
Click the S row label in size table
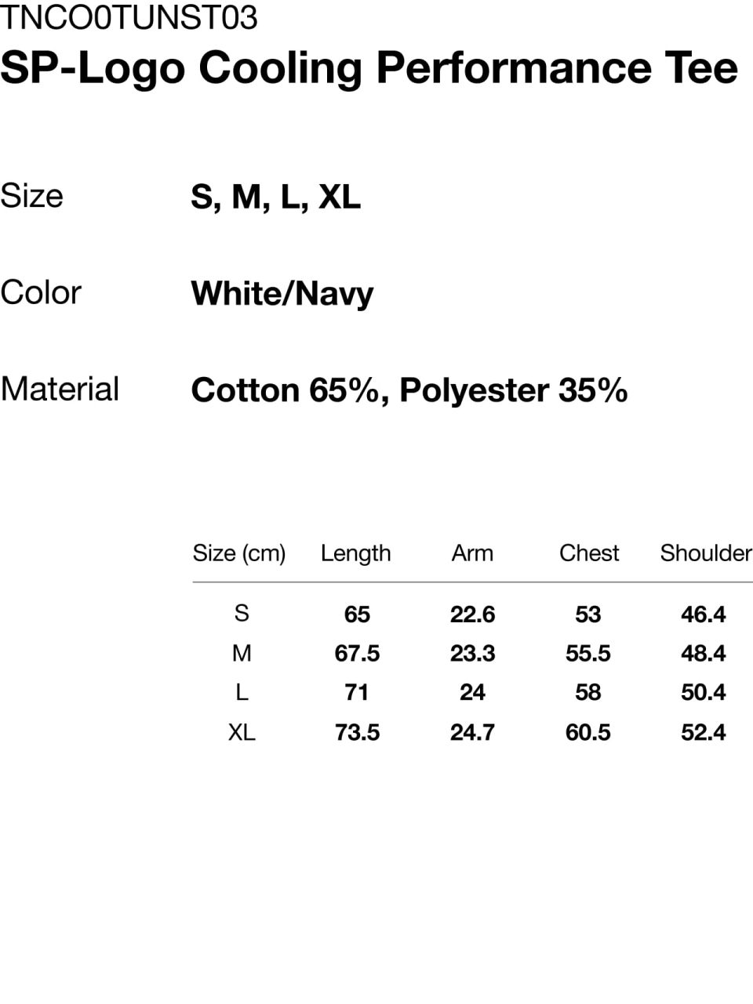coord(242,613)
